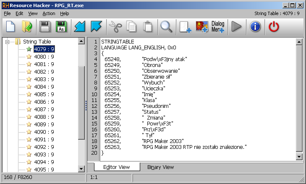Select resource 4082 : 9

click(44, 72)
